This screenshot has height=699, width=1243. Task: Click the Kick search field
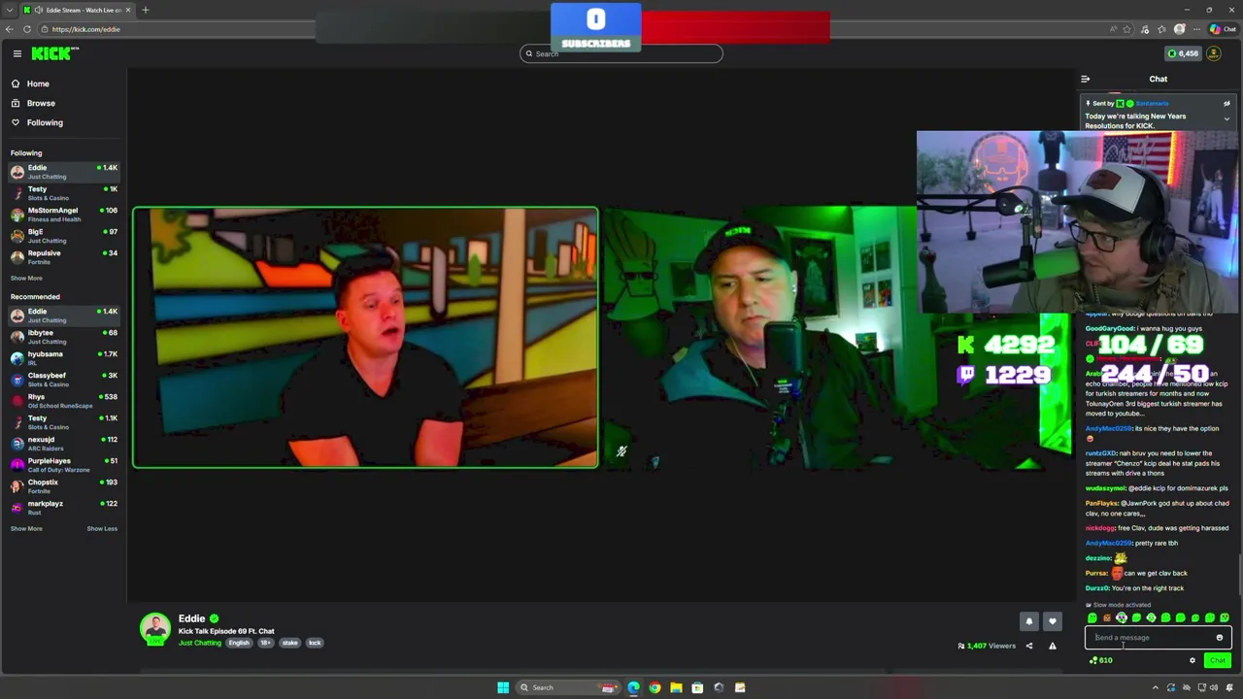point(621,53)
